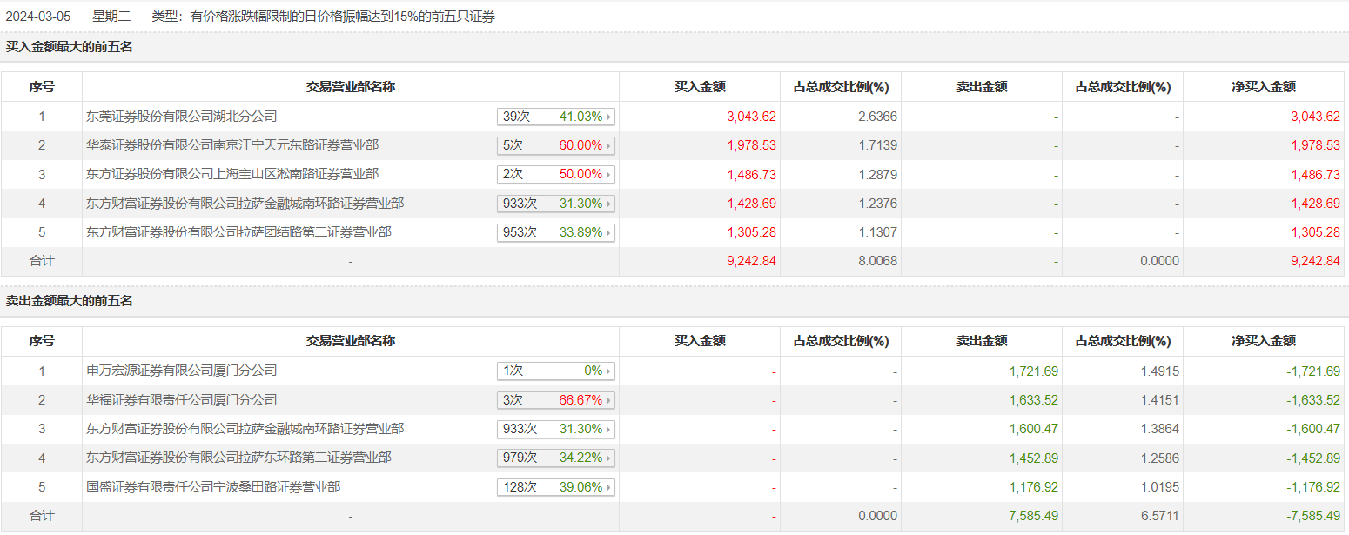
Task: Open the 953次 33.89% dropdown badge
Action: coord(555,232)
